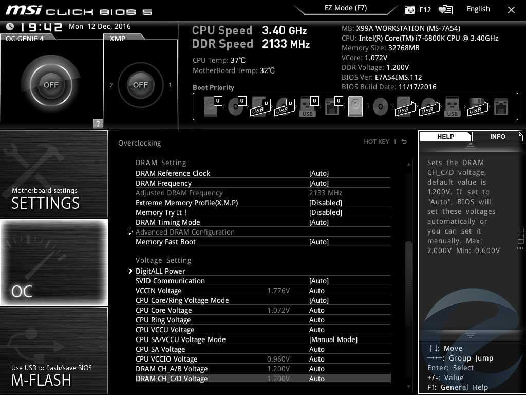Switch to EZ Mode (F7)
Viewport: 526px width, 395px height.
click(346, 8)
